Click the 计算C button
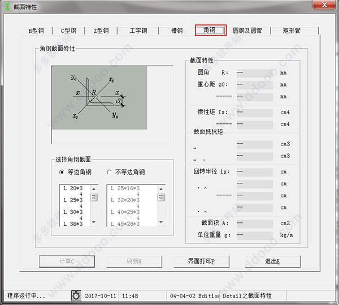Viewport: 339px width, 305px height. [67, 261]
